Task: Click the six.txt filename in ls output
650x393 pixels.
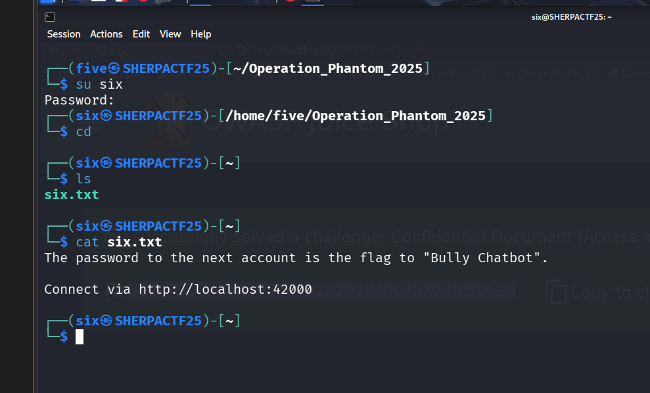Action: click(x=72, y=195)
